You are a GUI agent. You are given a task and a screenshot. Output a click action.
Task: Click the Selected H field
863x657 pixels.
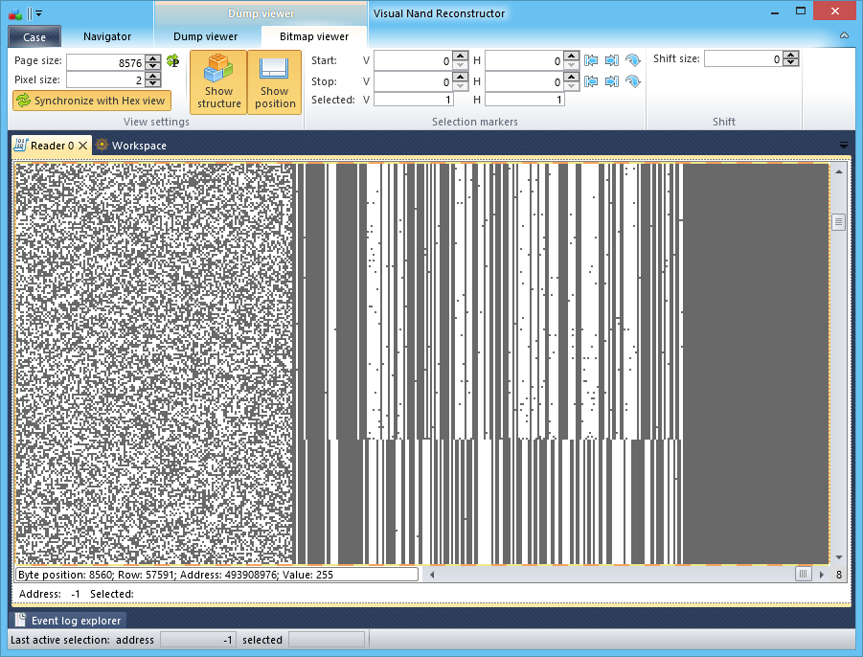pos(525,100)
